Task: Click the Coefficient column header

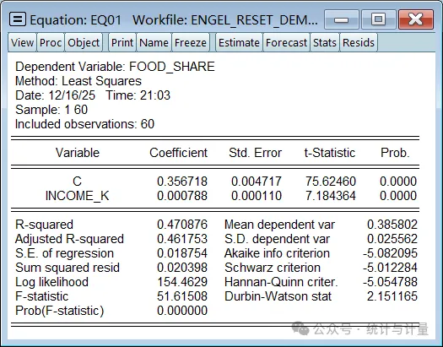Action: [179, 153]
